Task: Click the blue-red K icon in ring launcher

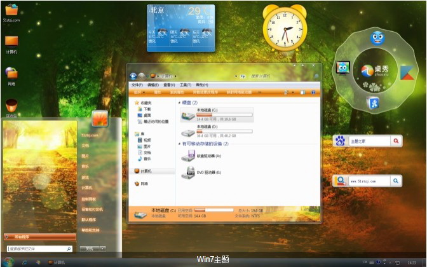Action: tap(407, 72)
